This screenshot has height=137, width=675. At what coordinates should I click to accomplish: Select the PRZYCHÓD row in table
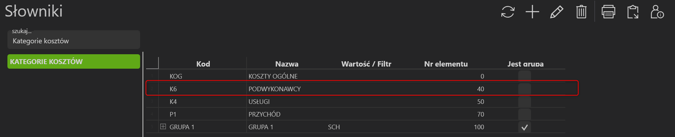coord(356,114)
